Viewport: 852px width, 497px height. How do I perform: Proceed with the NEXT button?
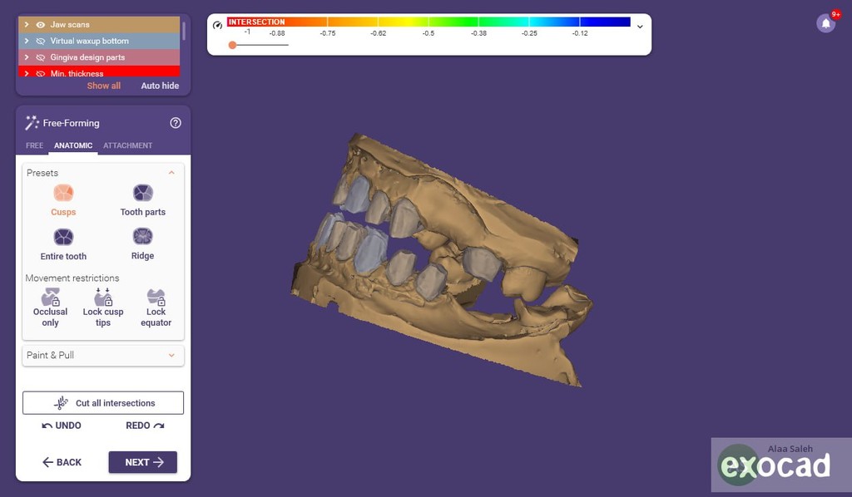tap(143, 462)
